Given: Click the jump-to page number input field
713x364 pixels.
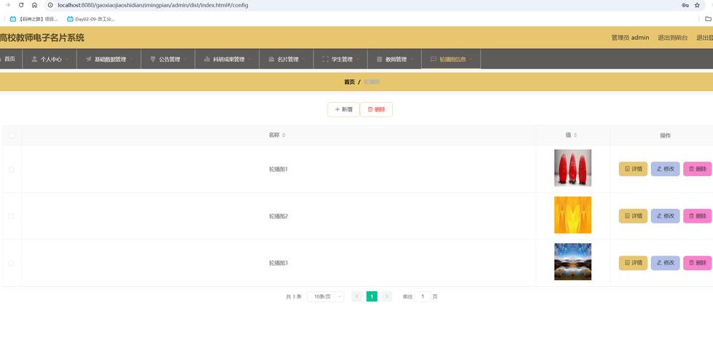Looking at the screenshot, I should pyautogui.click(x=423, y=296).
